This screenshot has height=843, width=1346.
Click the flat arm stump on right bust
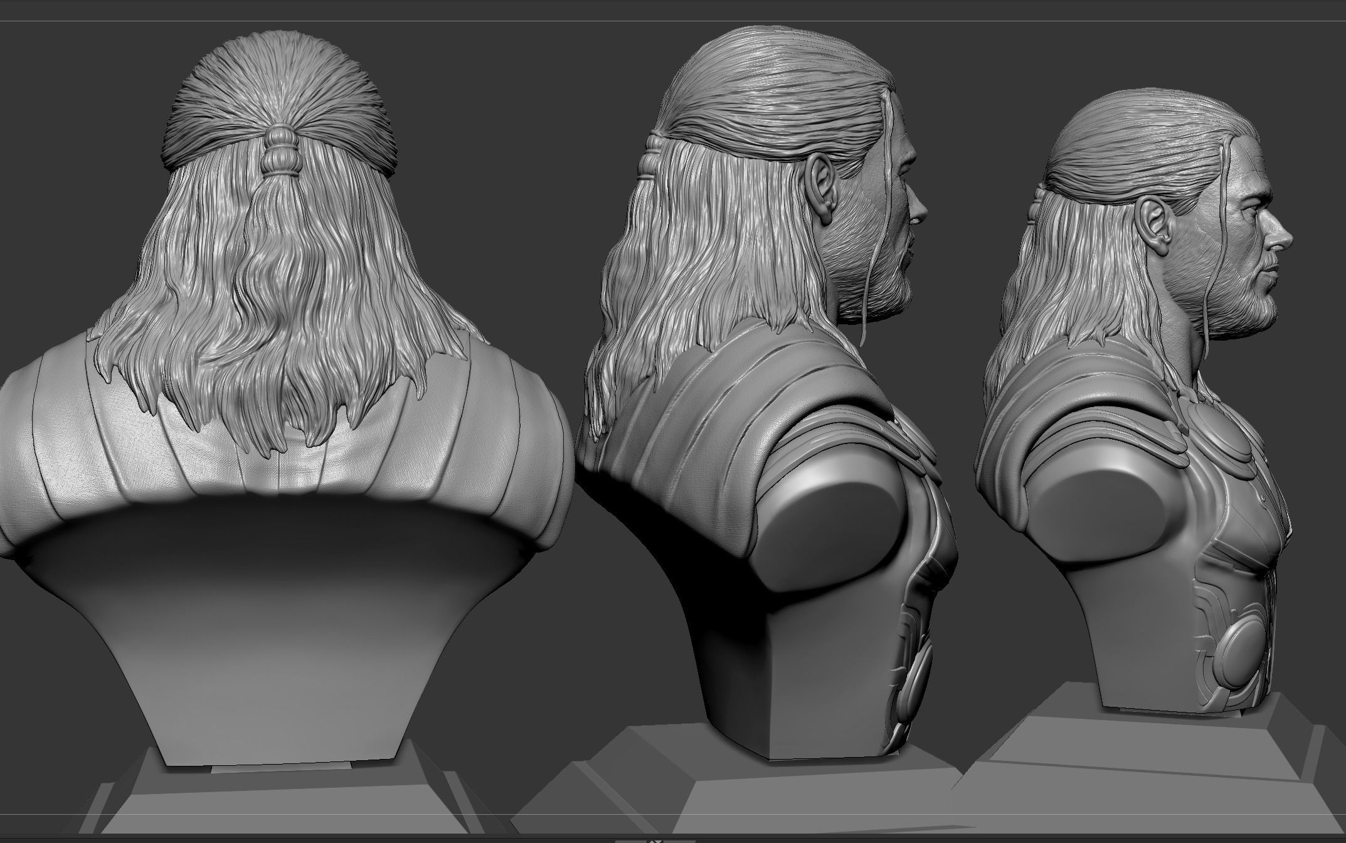[1102, 516]
